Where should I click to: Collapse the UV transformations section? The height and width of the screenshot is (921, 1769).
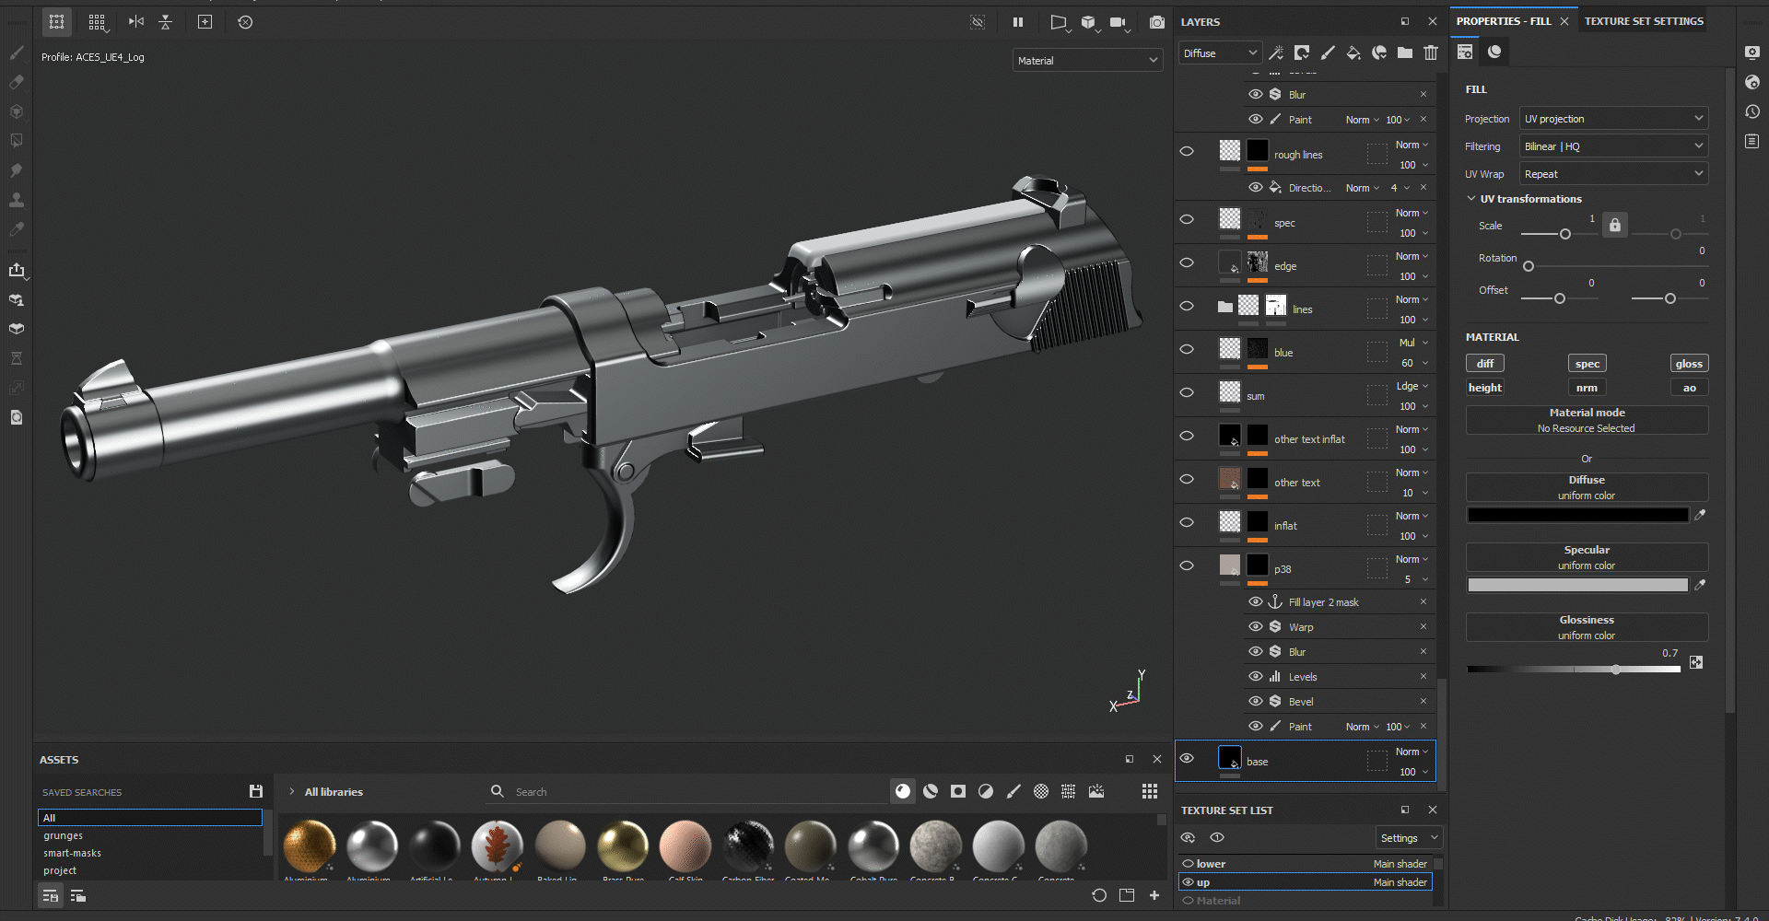point(1470,198)
